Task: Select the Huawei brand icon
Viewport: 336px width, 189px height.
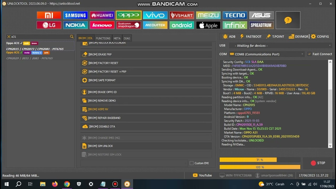Action: pyautogui.click(x=102, y=15)
